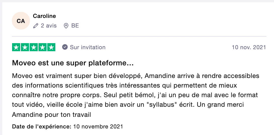Viewport: 274px width, 135px height.
Task: Click the second green rating star
Action: coord(25,47)
